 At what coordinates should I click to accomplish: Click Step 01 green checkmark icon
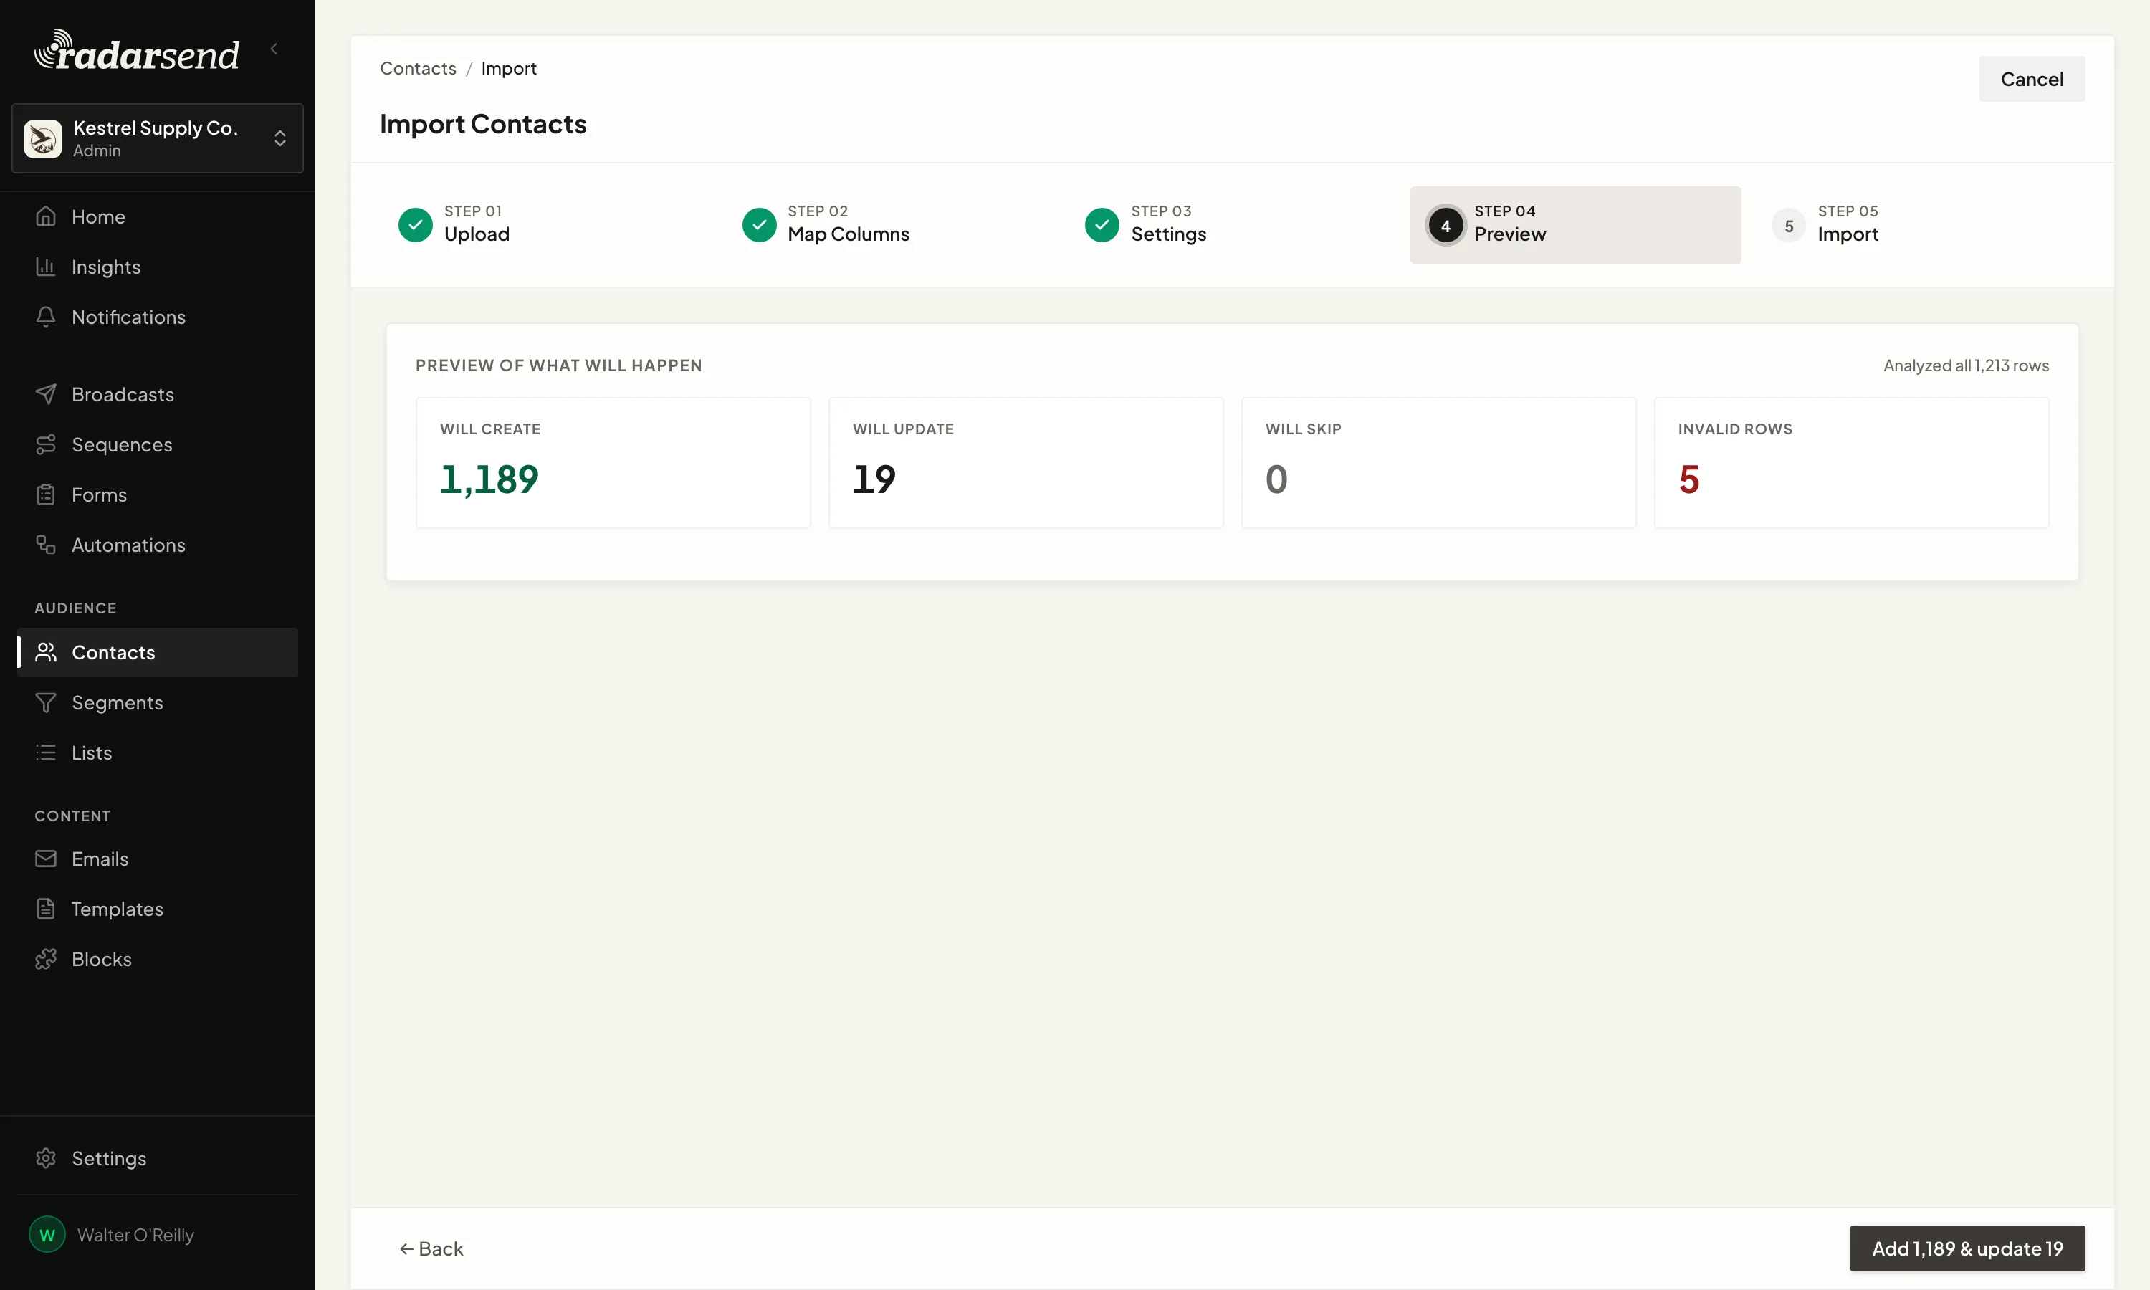pyautogui.click(x=416, y=225)
